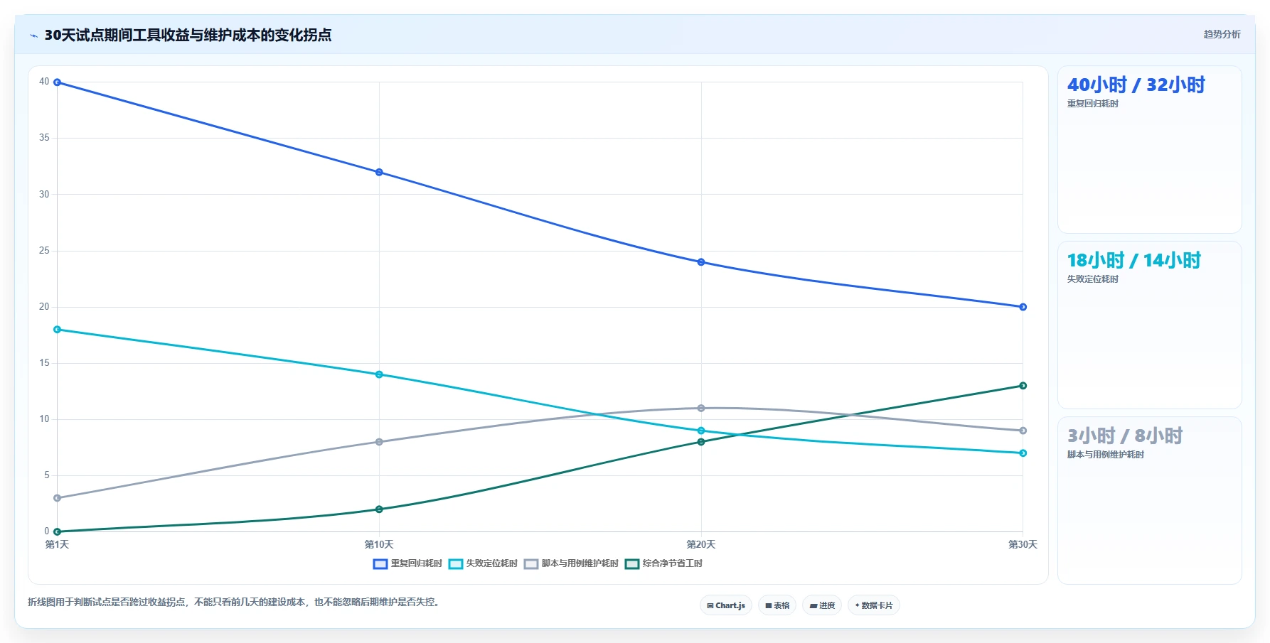Click the gray data point at 9 on 第30天
The height and width of the screenshot is (643, 1270).
click(x=1023, y=431)
